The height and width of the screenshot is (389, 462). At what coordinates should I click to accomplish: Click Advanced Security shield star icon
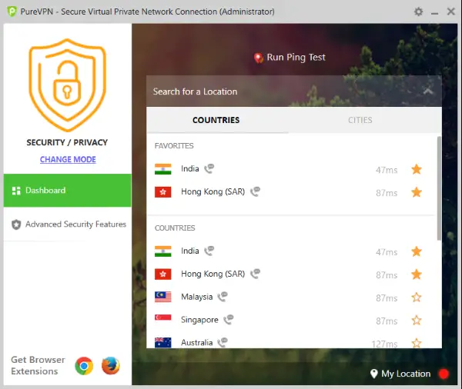[x=16, y=224]
